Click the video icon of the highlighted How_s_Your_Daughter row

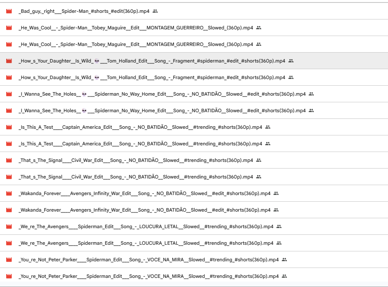(x=9, y=61)
